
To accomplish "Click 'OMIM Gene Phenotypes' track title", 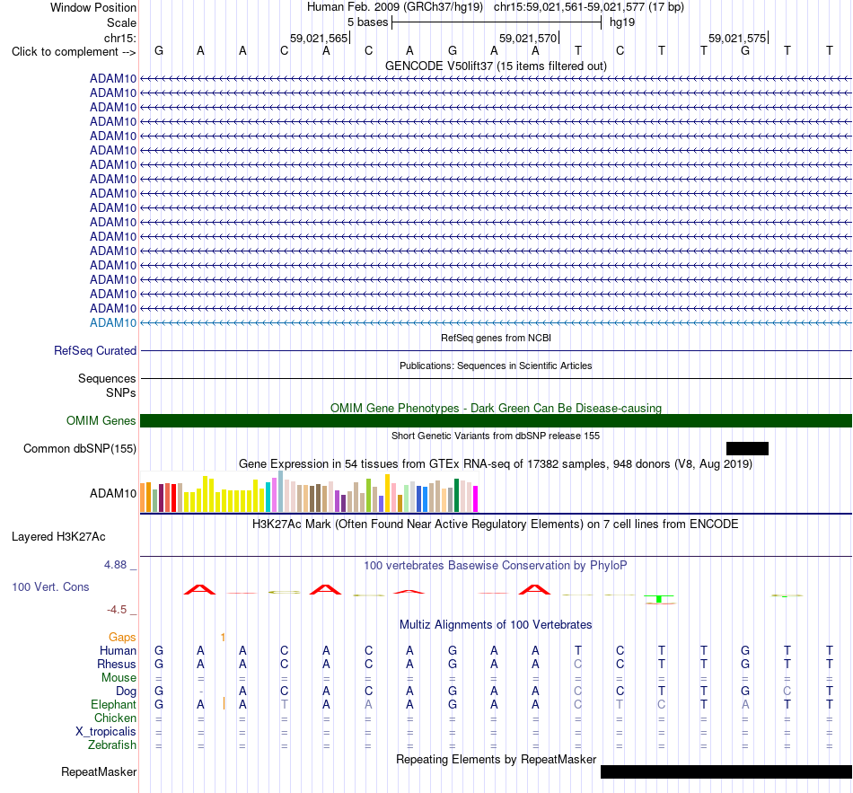I will (x=497, y=409).
